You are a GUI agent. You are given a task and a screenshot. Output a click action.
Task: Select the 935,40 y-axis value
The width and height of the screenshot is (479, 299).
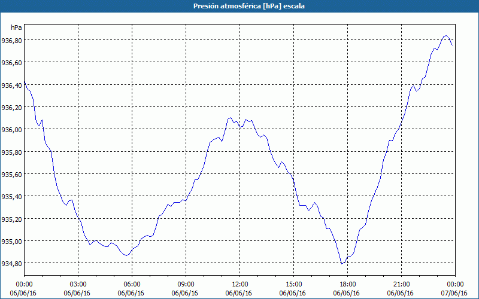(11, 197)
